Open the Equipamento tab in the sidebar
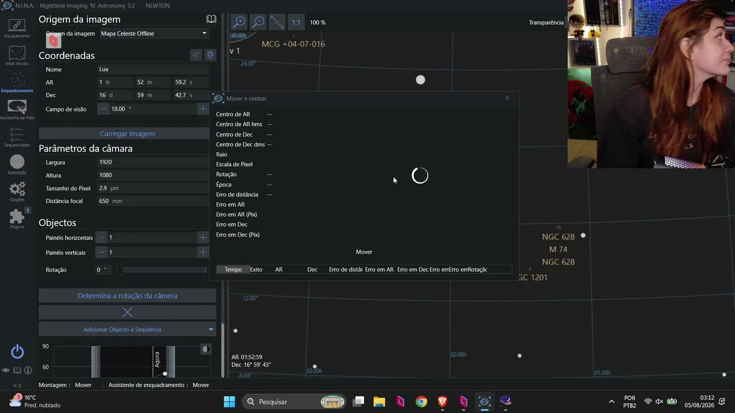This screenshot has width=735, height=413. click(x=17, y=28)
